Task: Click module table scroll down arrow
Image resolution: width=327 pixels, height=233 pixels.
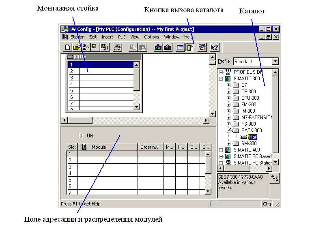Action: [208, 191]
